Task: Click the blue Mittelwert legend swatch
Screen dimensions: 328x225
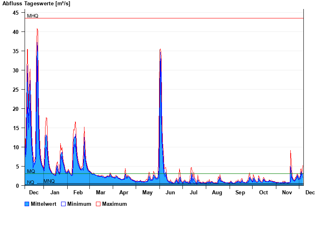Action: [x=27, y=204]
